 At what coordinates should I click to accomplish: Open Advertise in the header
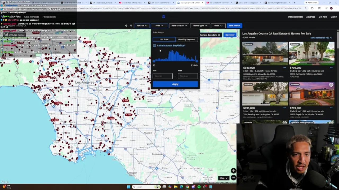click(311, 17)
